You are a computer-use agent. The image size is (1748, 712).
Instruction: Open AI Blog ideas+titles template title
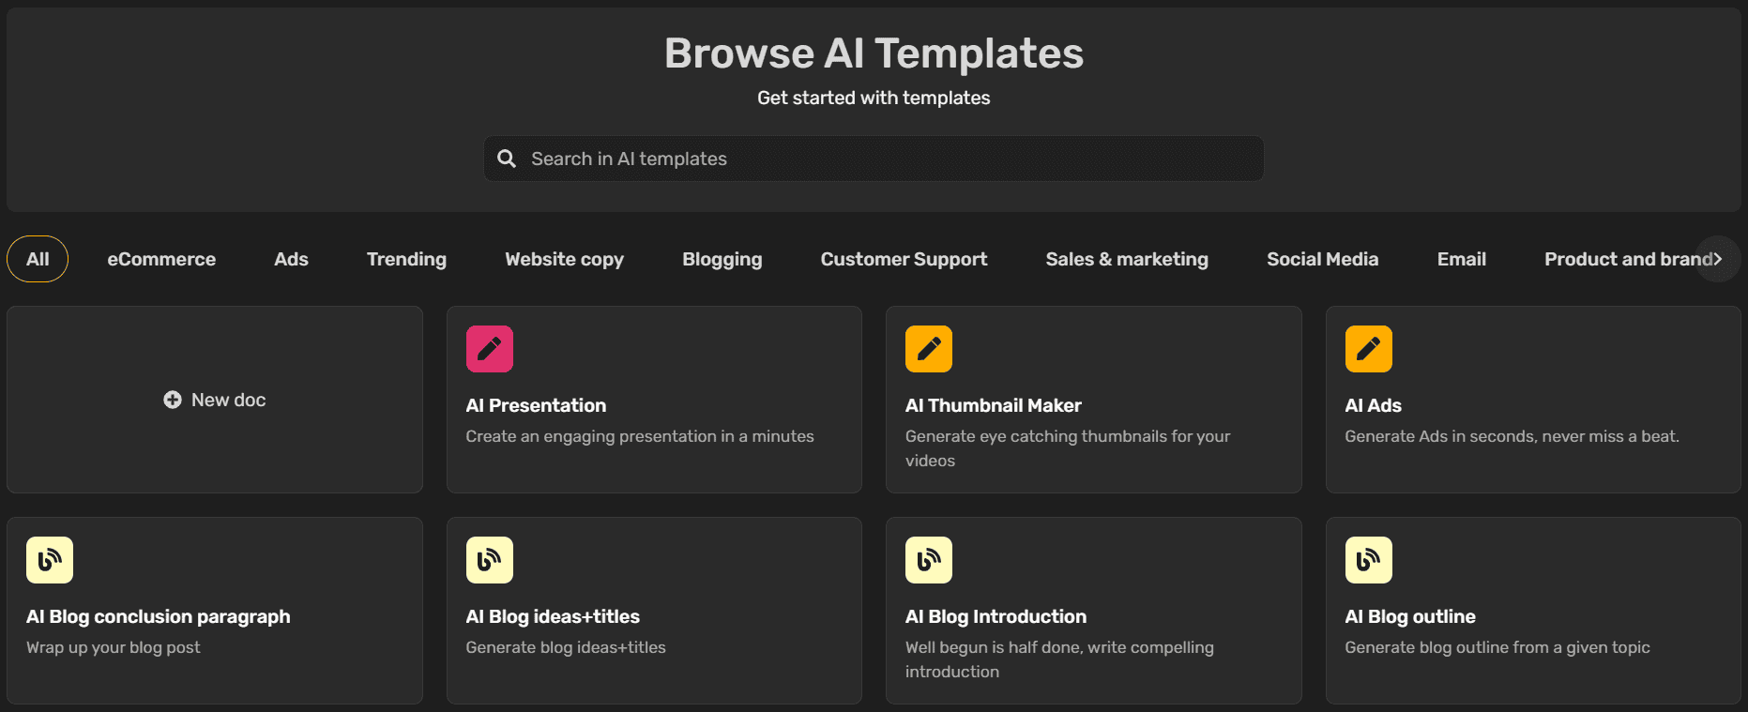click(x=553, y=616)
